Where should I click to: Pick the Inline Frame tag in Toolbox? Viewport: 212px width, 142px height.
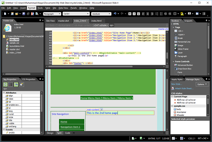pos(183,49)
